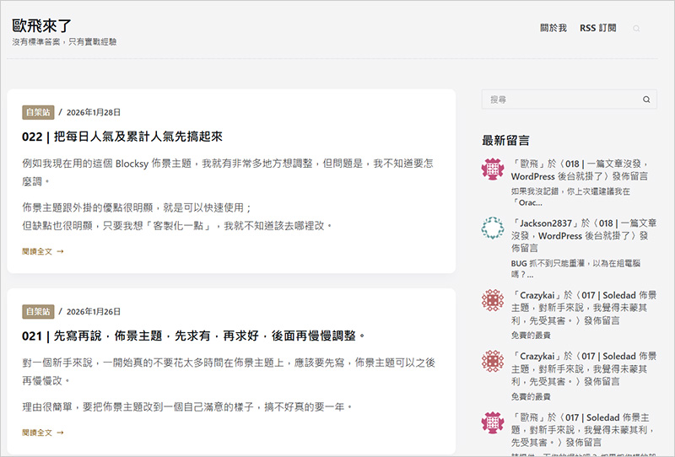
Task: Focus the 搜尋 input field in the sidebar
Action: click(x=561, y=99)
